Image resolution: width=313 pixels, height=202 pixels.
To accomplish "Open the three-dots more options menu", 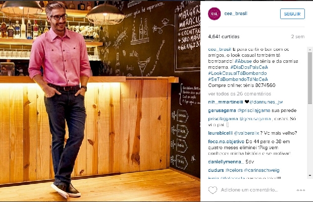I will coord(300,190).
